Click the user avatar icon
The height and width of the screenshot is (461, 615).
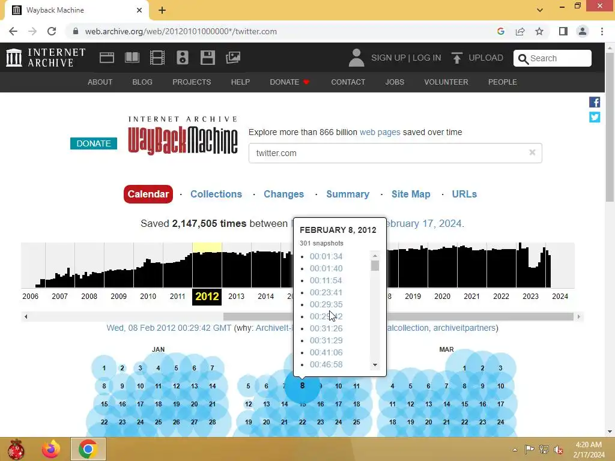point(356,58)
